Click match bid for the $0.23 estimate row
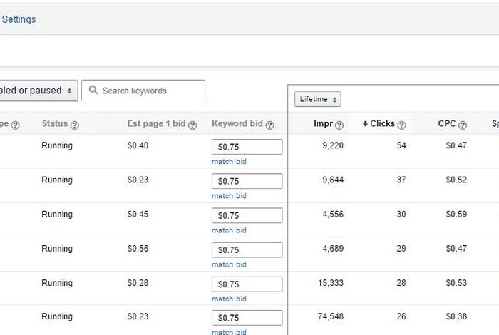This screenshot has height=335, width=499. point(229,196)
